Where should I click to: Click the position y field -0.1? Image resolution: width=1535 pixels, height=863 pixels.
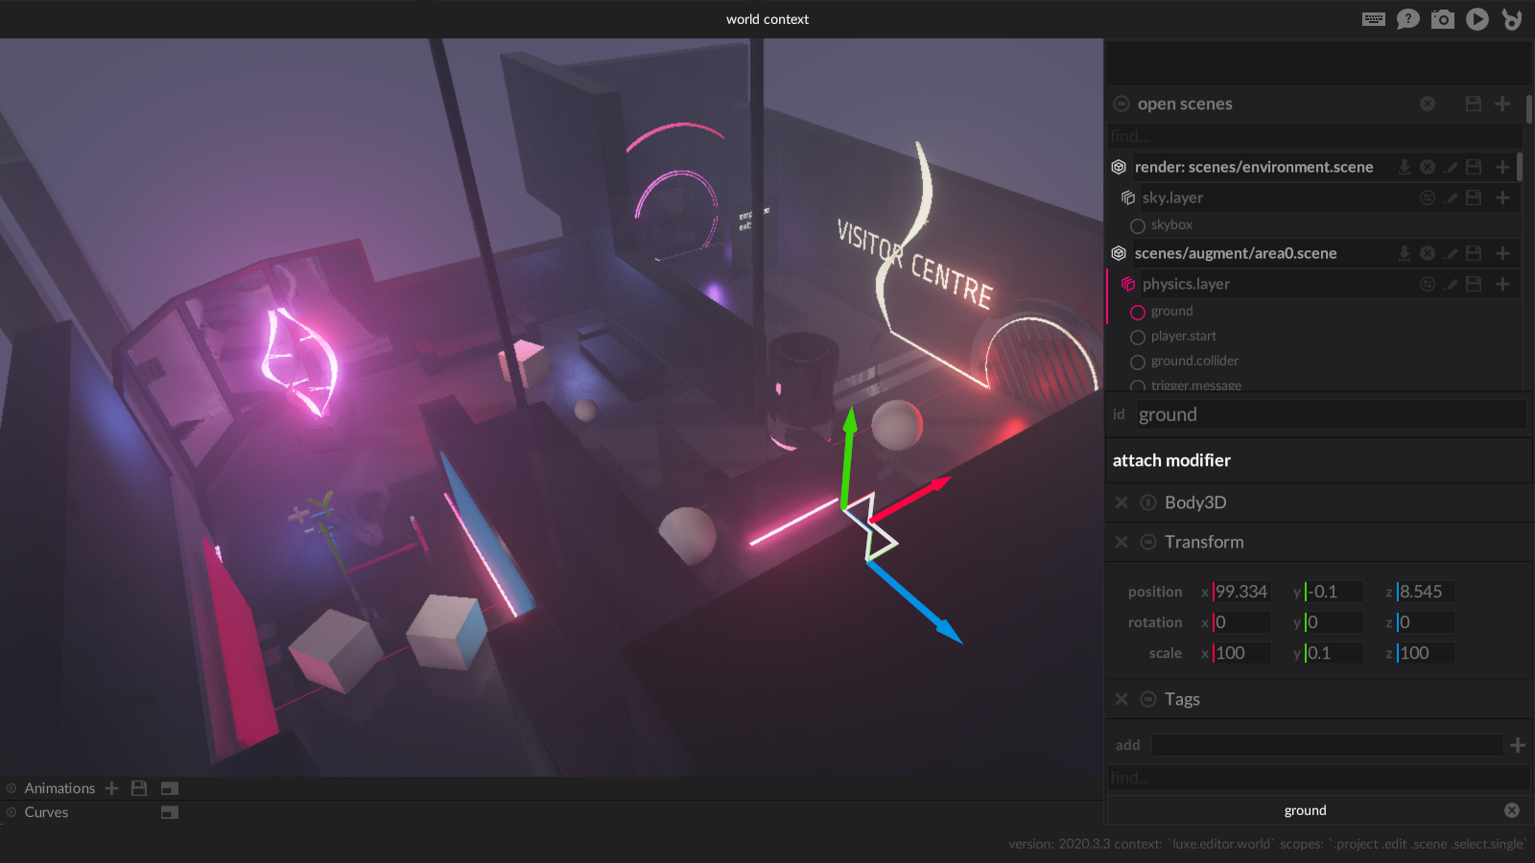(1334, 592)
